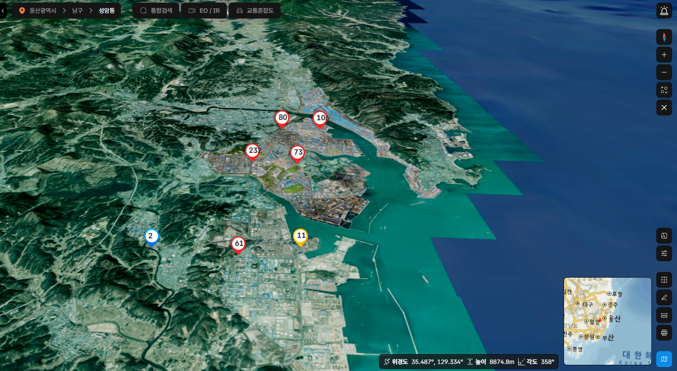Open the map image layer icon
Image resolution: width=677 pixels, height=371 pixels.
coord(664,236)
